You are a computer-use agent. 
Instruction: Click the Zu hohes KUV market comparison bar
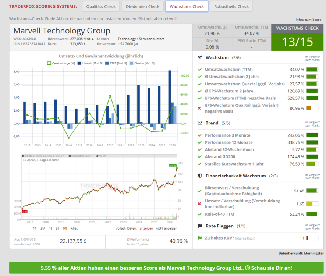(312, 238)
